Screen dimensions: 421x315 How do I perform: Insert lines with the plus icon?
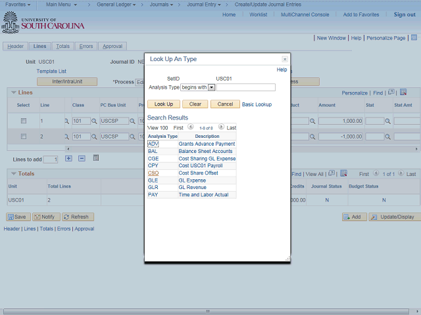(68, 158)
